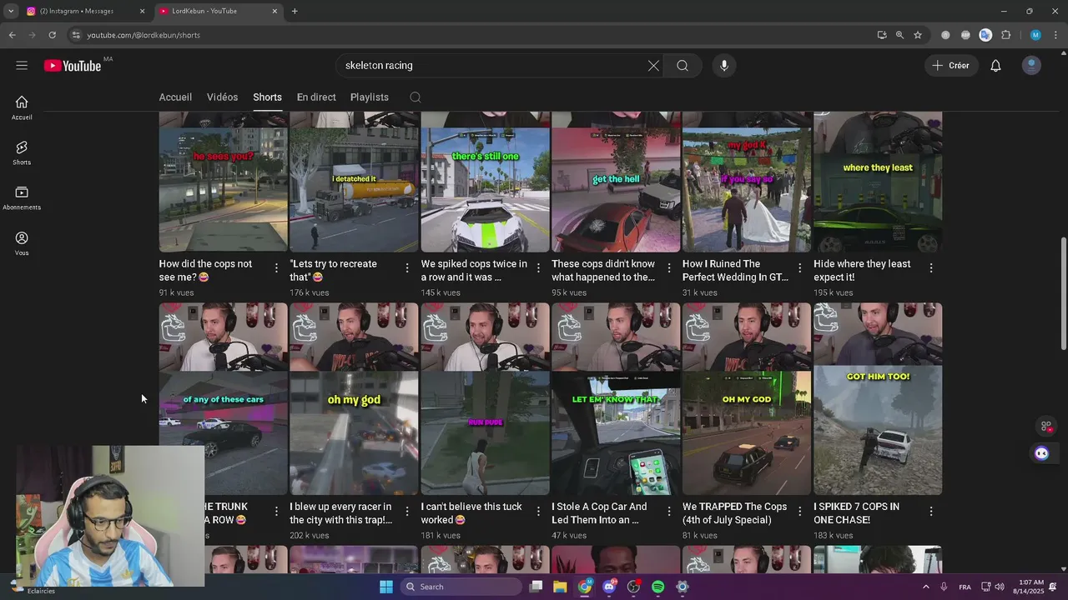This screenshot has height=600, width=1068.
Task: Open the taskbar volume icon
Action: coord(1000,587)
